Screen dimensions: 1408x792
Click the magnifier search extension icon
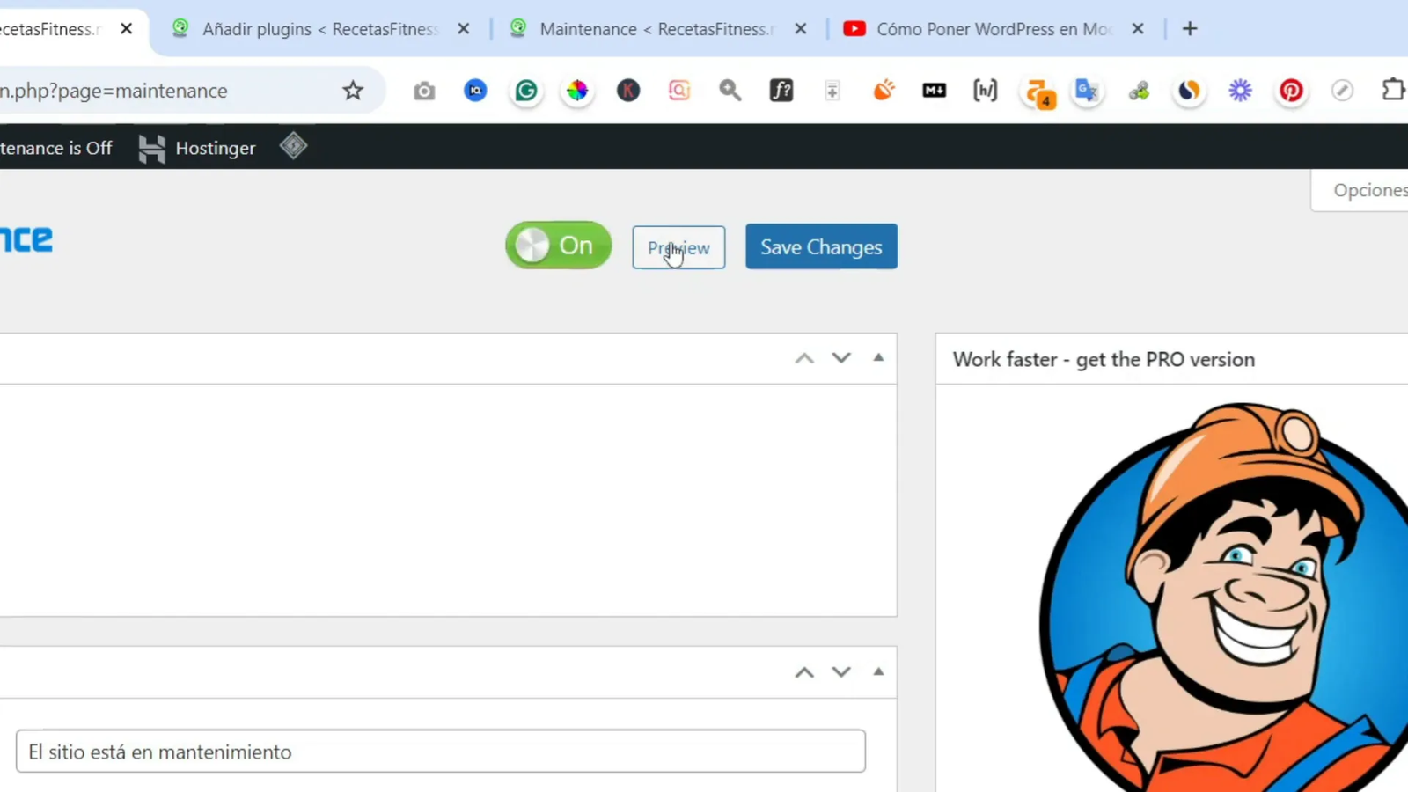point(730,90)
